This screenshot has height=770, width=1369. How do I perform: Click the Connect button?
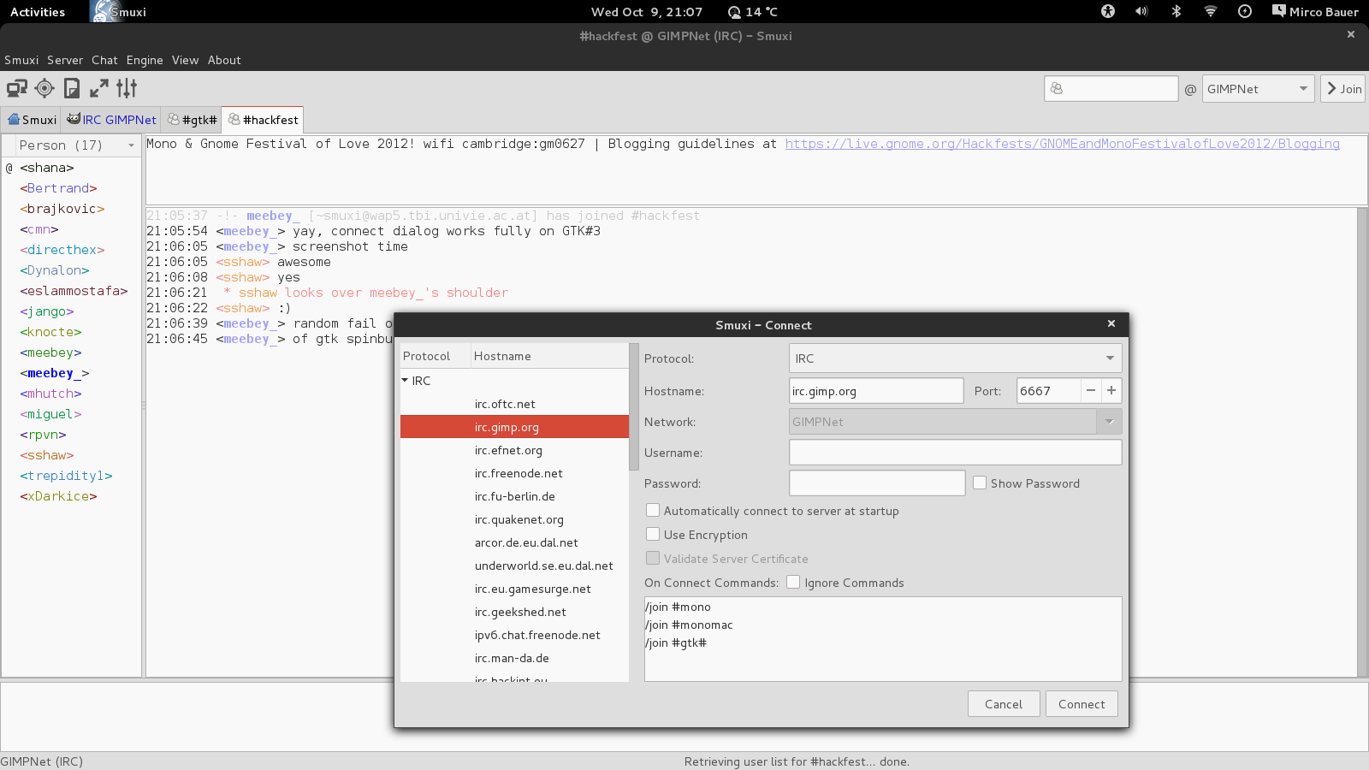pyautogui.click(x=1082, y=704)
